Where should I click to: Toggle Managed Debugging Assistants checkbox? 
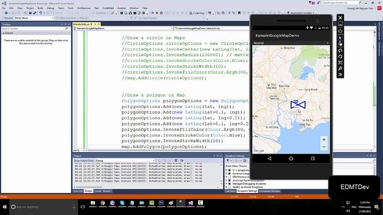[x=229, y=184]
